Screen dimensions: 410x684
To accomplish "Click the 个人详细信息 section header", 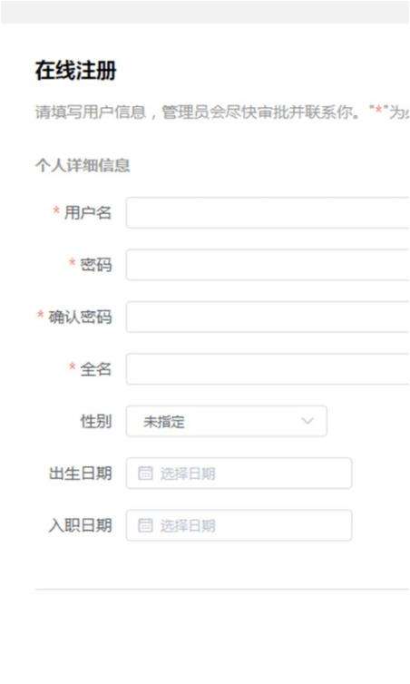I will tap(83, 165).
